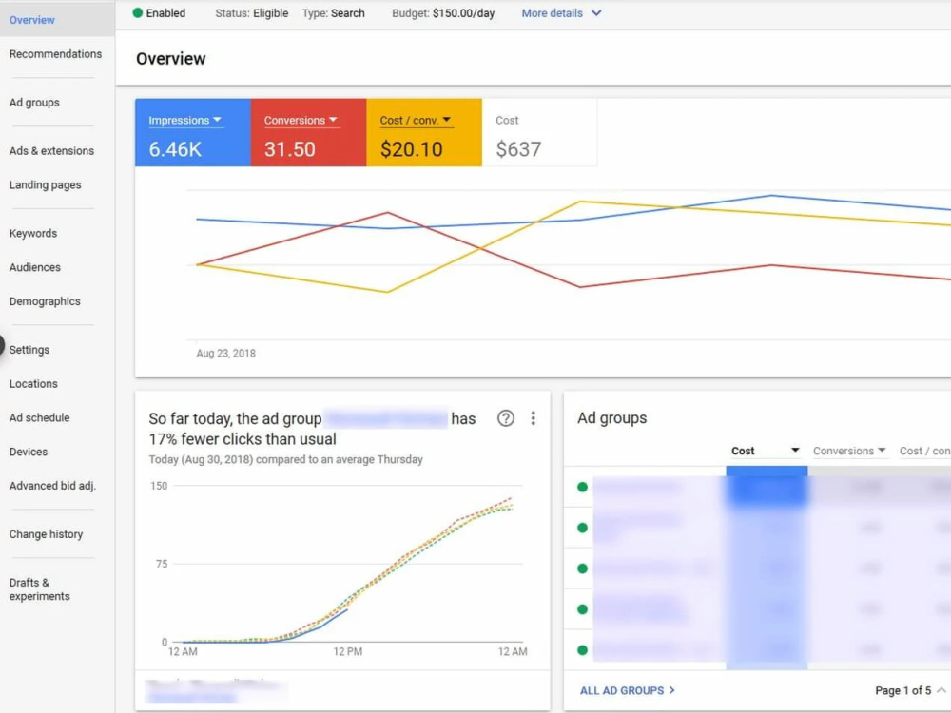
Task: Click the Page 1 of 5 text
Action: (x=902, y=690)
